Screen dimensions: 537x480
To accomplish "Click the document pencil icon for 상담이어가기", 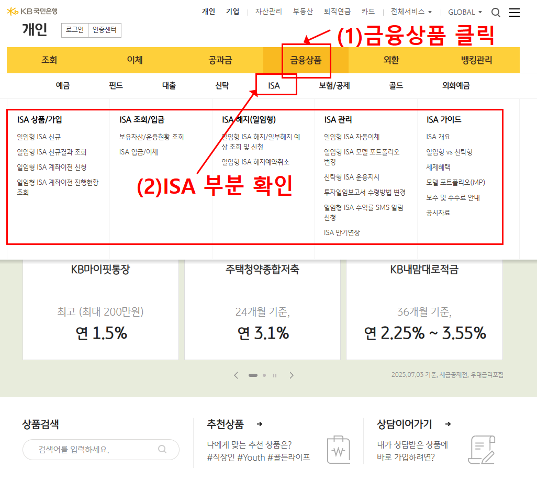I will click(482, 450).
